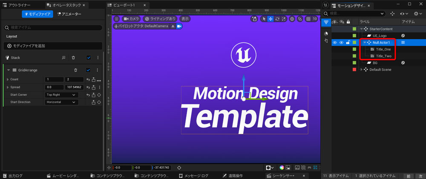Toggle the Stack enabled checkbox

(89, 58)
